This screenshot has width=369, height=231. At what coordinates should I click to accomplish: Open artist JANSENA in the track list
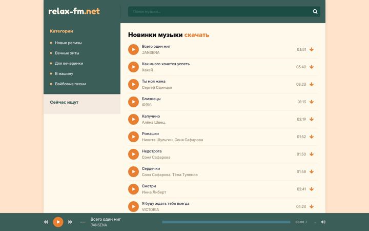pyautogui.click(x=151, y=52)
